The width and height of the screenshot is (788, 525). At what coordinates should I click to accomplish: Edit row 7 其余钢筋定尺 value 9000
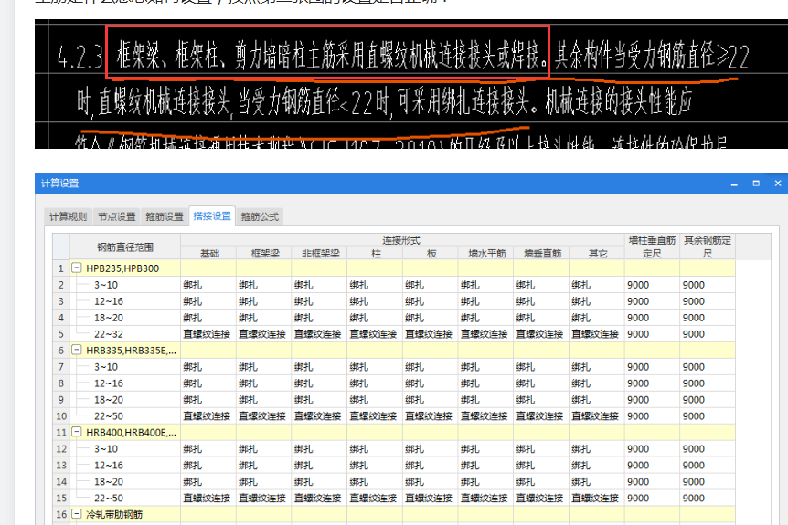pyautogui.click(x=708, y=366)
